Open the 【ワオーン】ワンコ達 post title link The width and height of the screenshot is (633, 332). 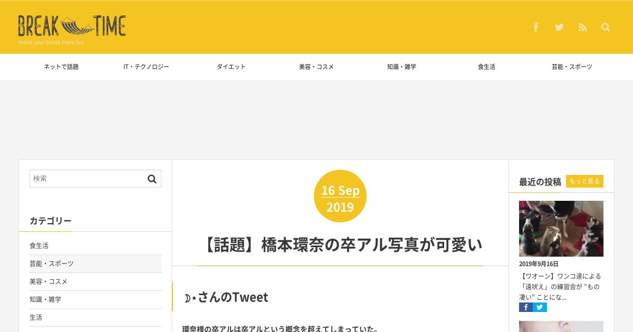click(560, 287)
